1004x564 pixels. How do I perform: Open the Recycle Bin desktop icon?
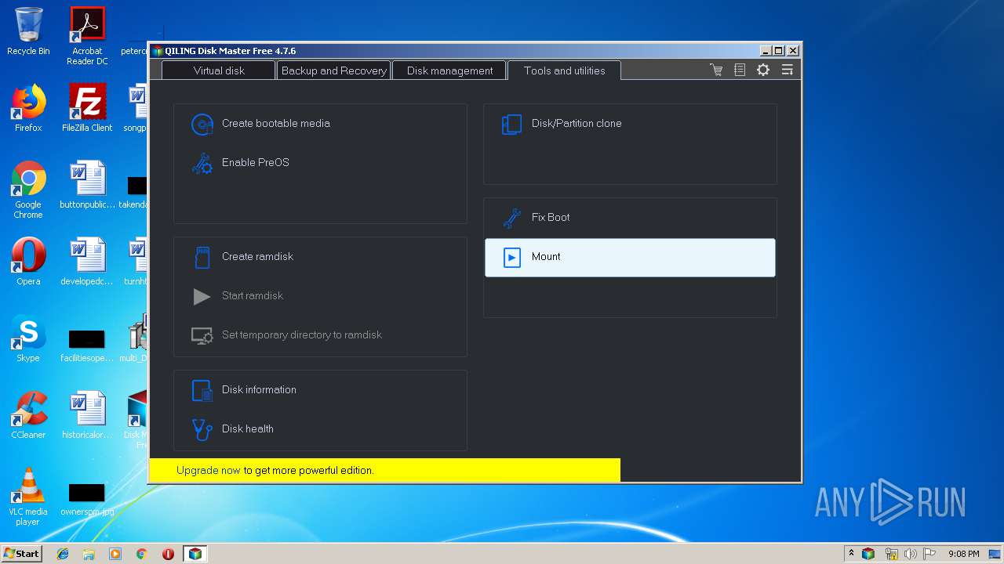coord(28,31)
